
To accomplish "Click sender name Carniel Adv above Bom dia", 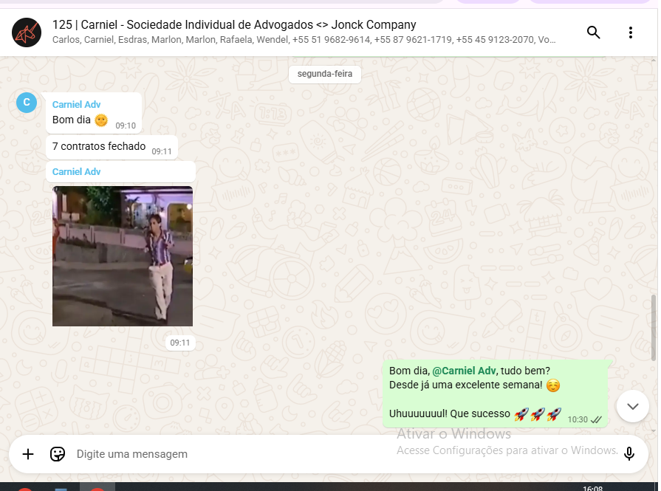I will pyautogui.click(x=76, y=105).
